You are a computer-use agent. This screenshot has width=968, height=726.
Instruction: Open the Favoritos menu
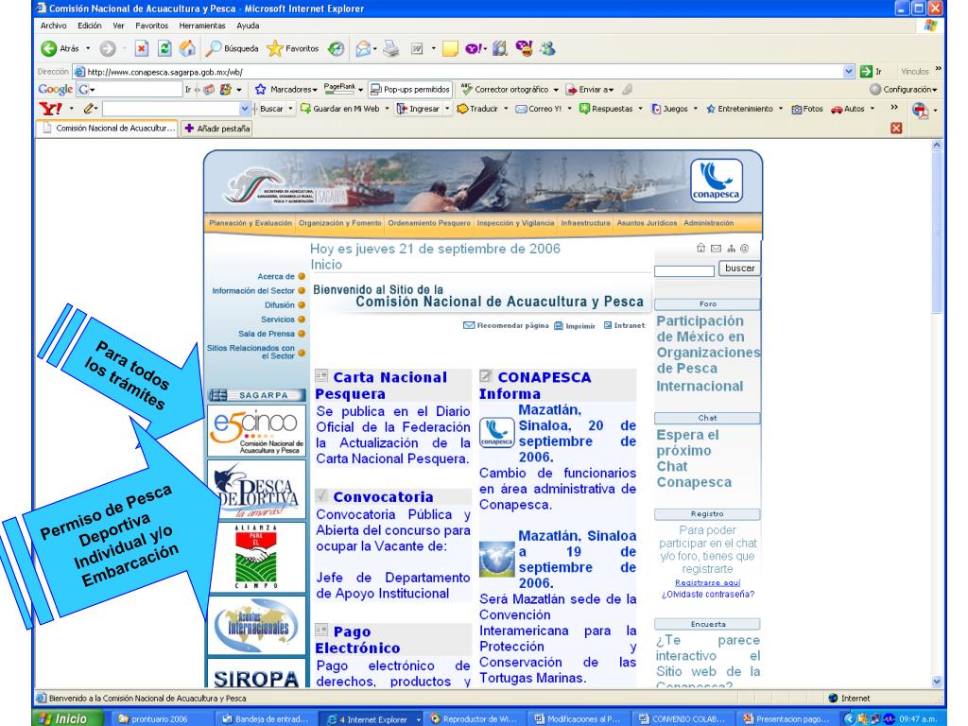pos(152,26)
